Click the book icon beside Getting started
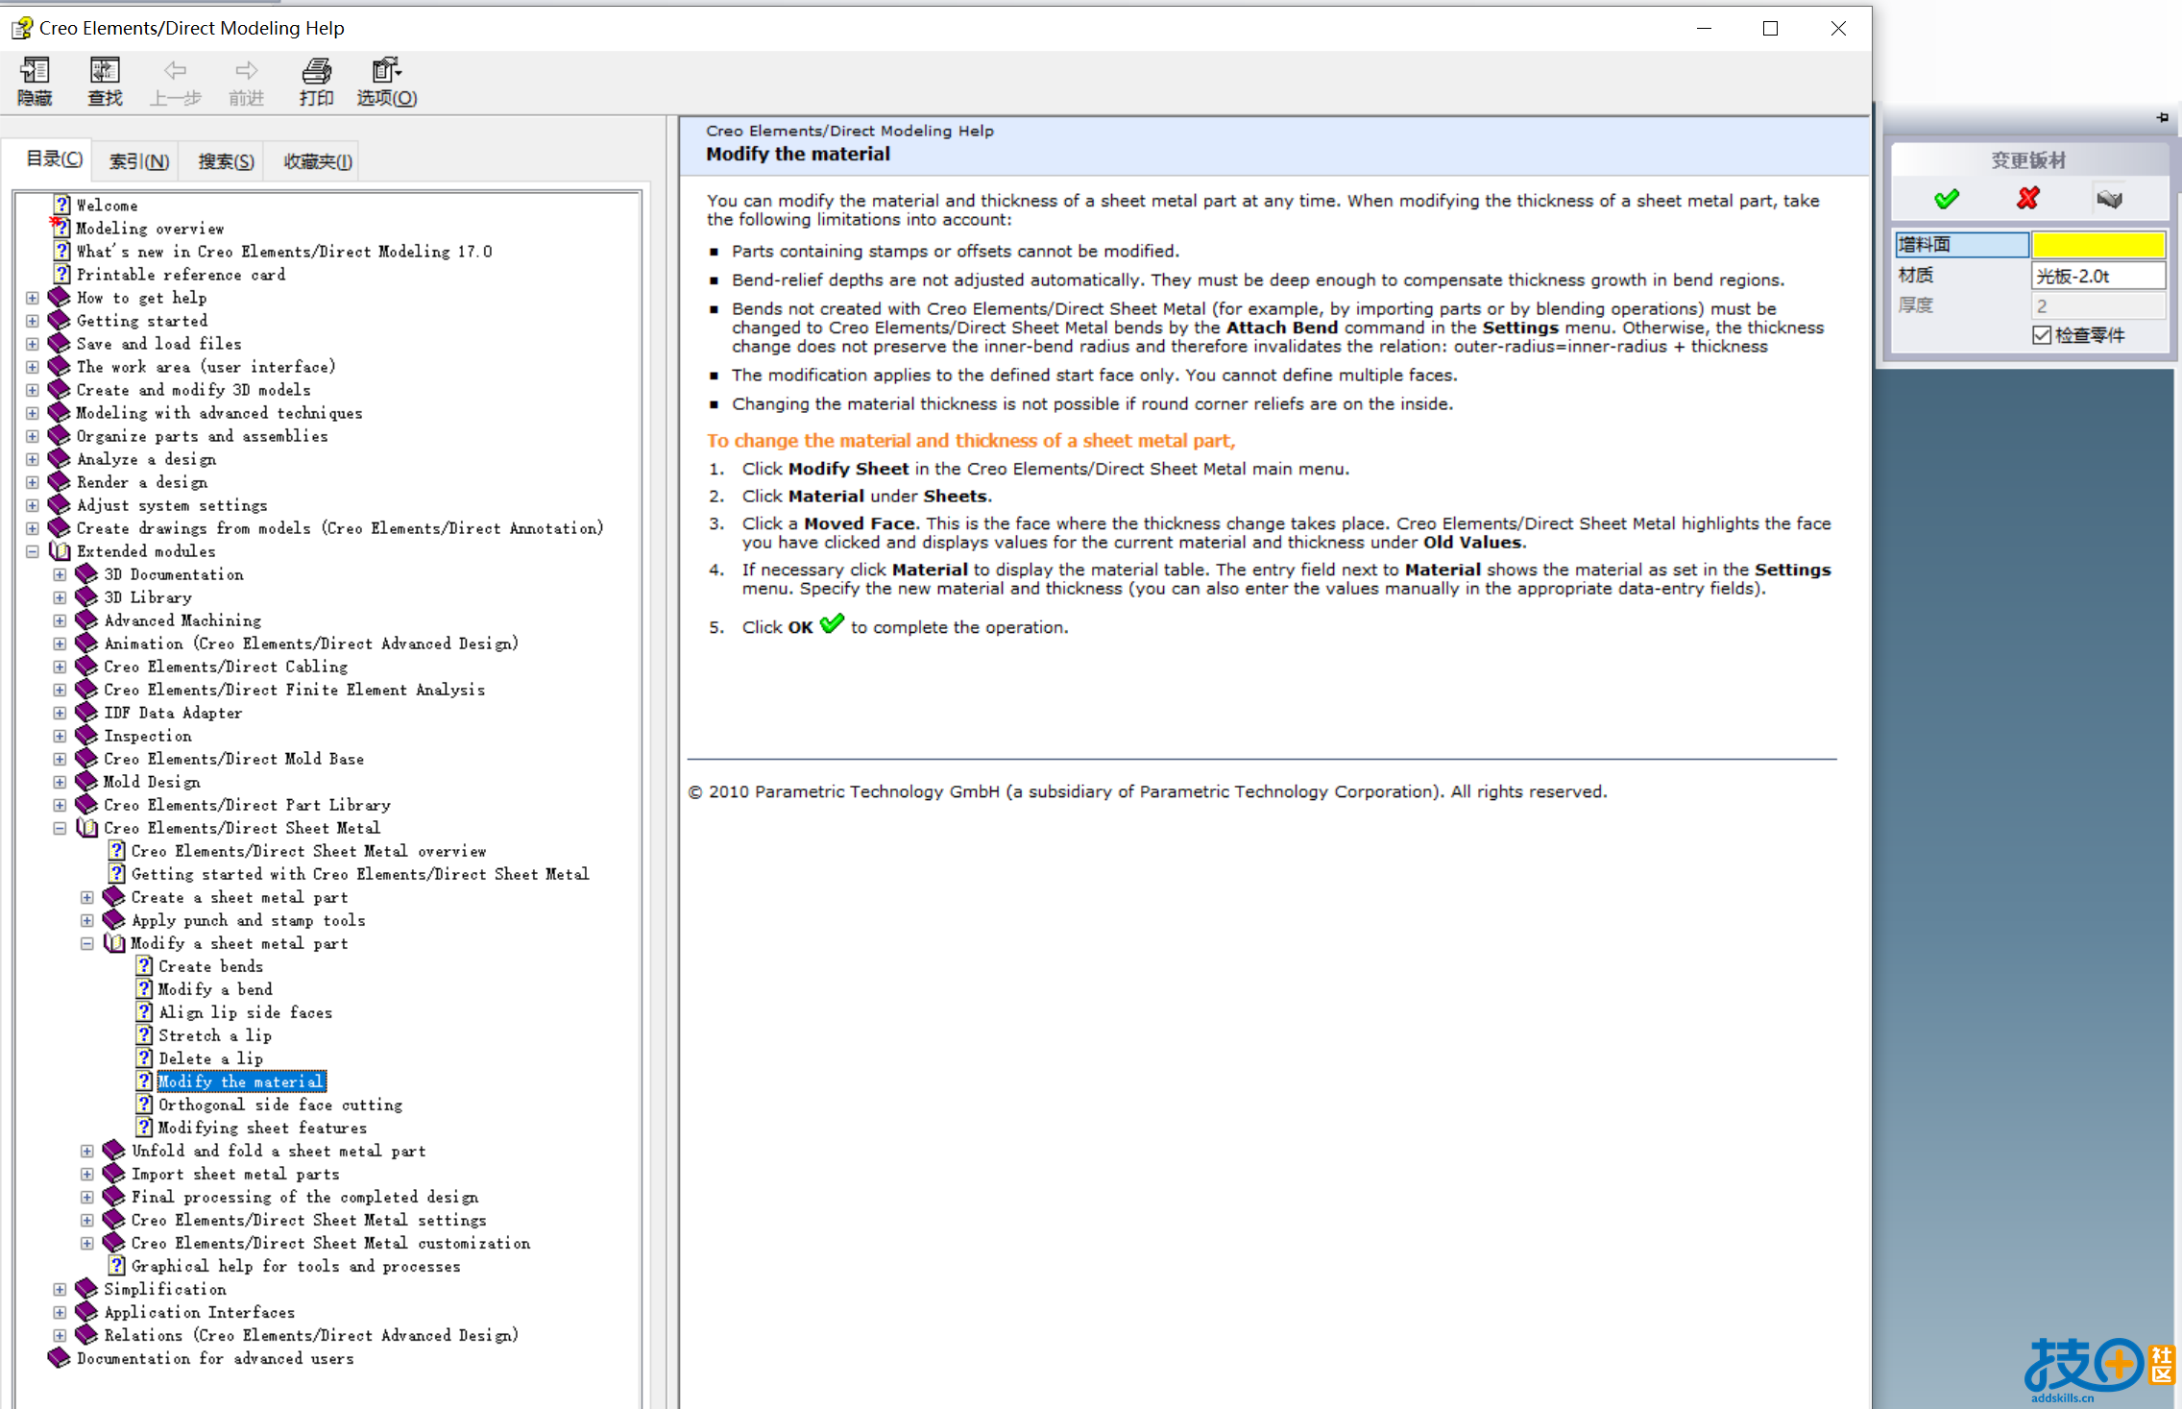The height and width of the screenshot is (1409, 2182). click(60, 320)
